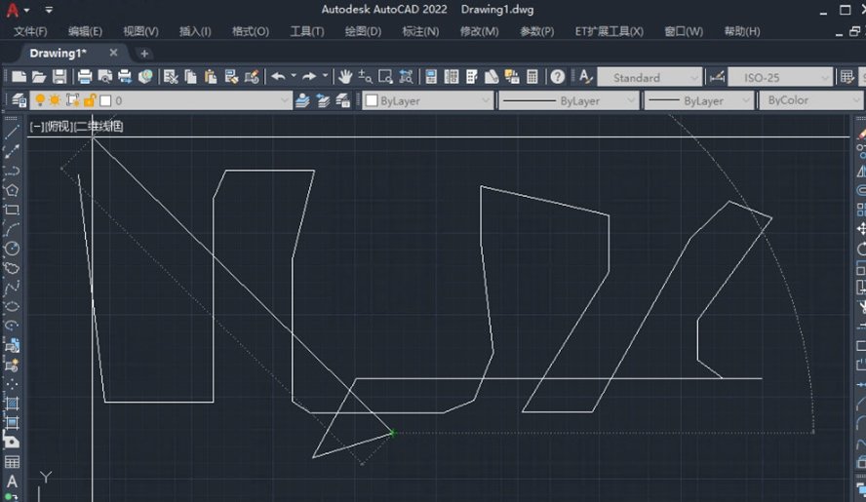The image size is (866, 502).
Task: Select the Line draw tool
Action: point(12,132)
